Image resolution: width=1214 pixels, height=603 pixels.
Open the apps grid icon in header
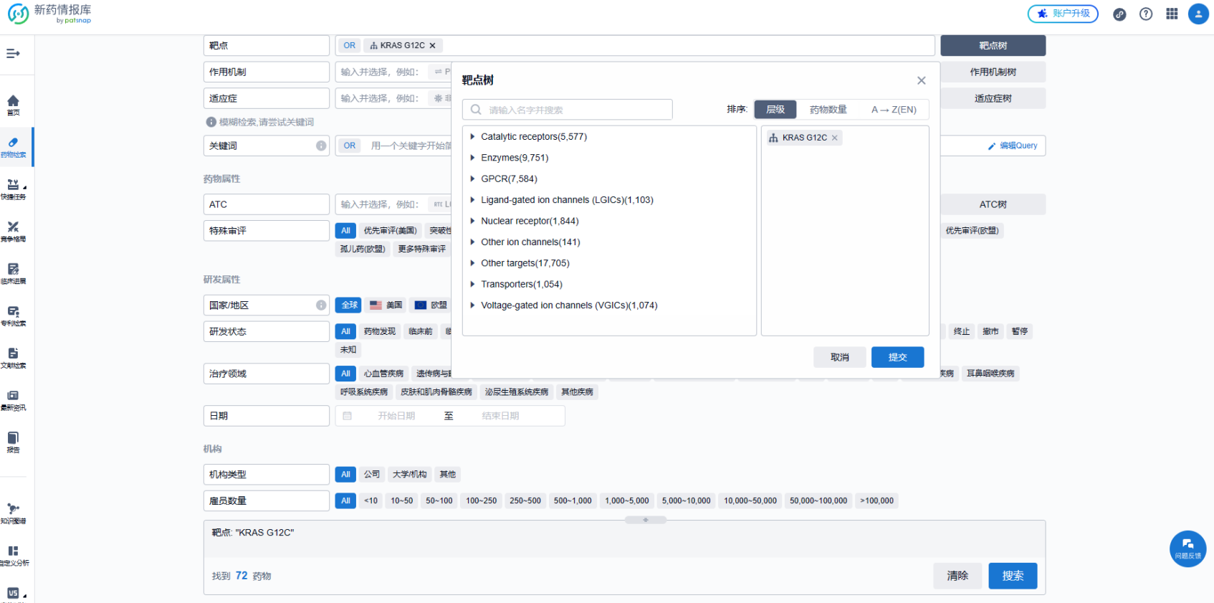[x=1172, y=14]
